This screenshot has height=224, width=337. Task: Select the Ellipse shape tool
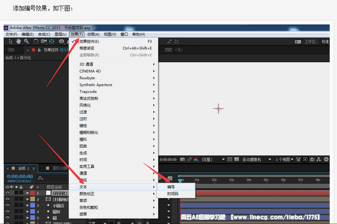pyautogui.click(x=62, y=41)
